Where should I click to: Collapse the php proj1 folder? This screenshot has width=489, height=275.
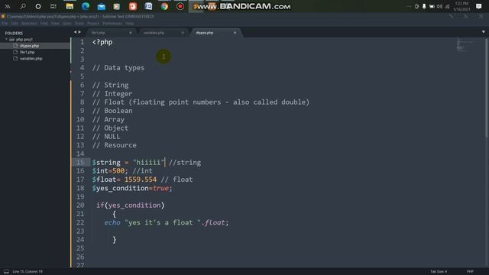[6, 39]
